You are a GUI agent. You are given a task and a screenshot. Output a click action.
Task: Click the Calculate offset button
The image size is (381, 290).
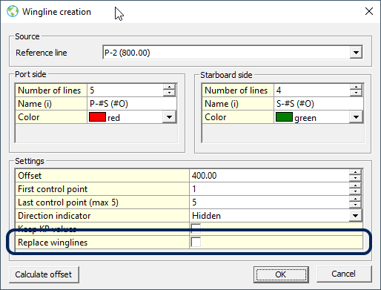[44, 274]
